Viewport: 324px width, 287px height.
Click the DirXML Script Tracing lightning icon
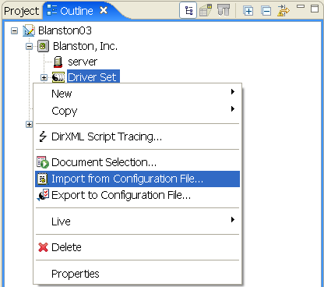tap(43, 136)
